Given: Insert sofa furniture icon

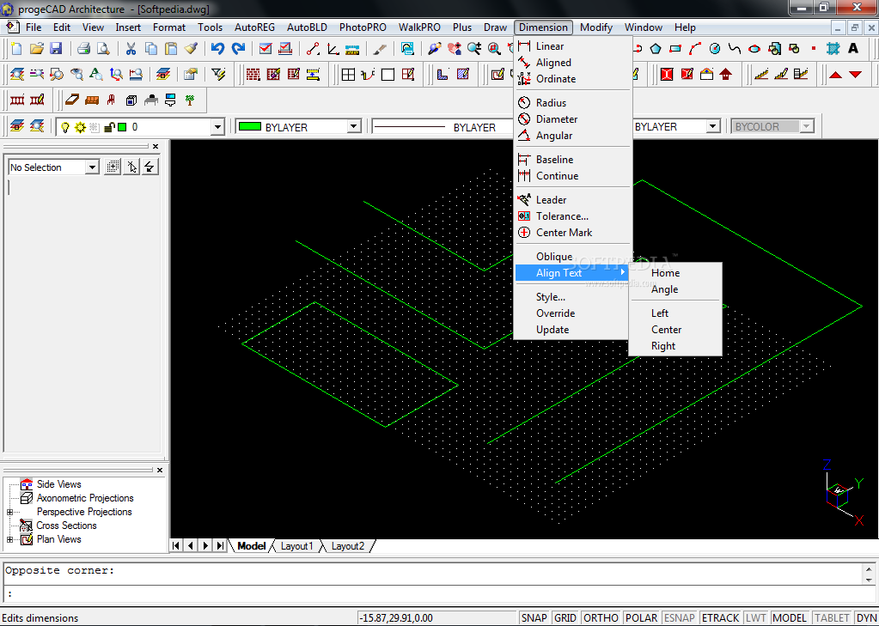Looking at the screenshot, I should tap(92, 100).
